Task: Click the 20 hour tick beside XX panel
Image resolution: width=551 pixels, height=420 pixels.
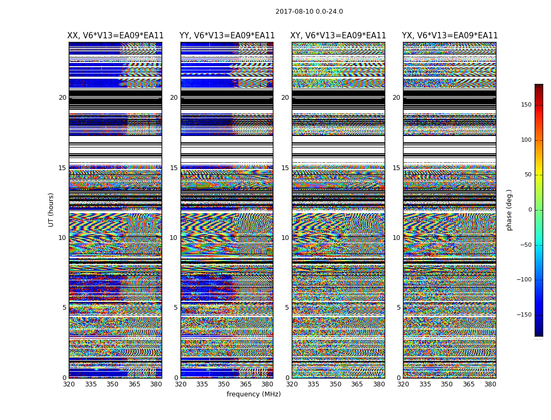Action: click(62, 98)
